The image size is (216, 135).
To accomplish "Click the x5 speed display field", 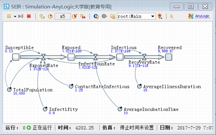I will (63, 17).
